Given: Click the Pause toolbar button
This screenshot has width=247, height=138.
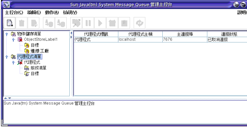Looking at the screenshot, I should point(88,23).
